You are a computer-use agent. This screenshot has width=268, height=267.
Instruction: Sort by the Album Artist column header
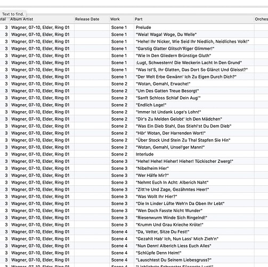pyautogui.click(x=42, y=19)
